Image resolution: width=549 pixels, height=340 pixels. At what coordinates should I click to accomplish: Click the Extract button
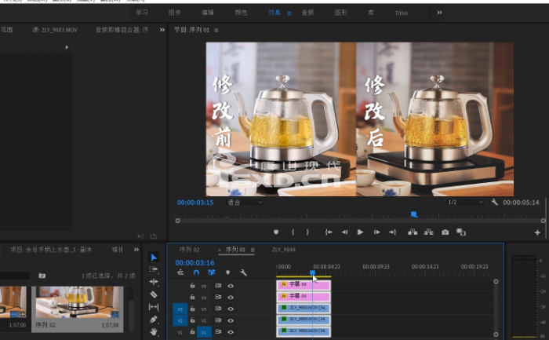pyautogui.click(x=428, y=232)
